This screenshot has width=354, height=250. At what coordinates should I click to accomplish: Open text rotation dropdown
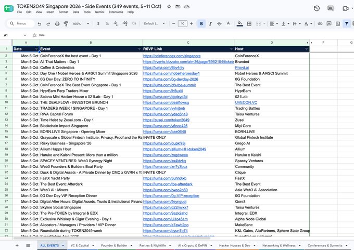[x=308, y=24]
